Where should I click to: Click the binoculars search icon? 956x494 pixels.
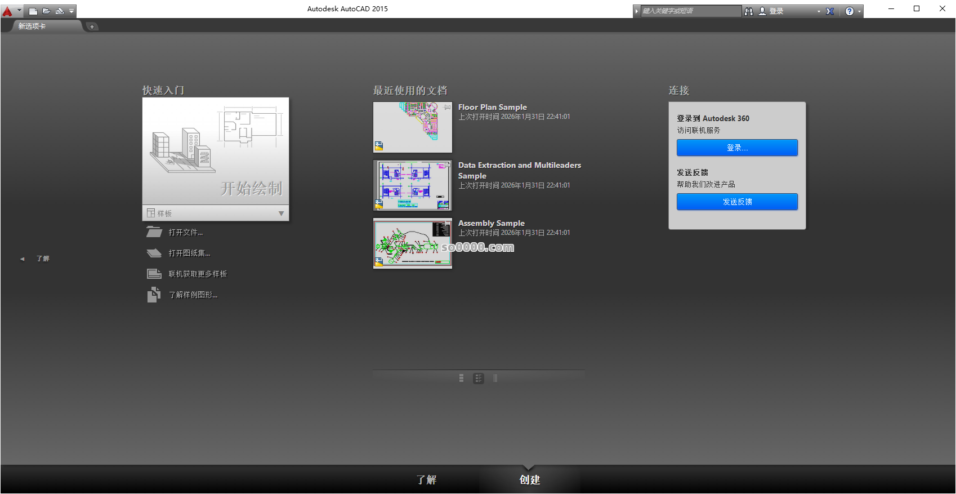click(749, 11)
